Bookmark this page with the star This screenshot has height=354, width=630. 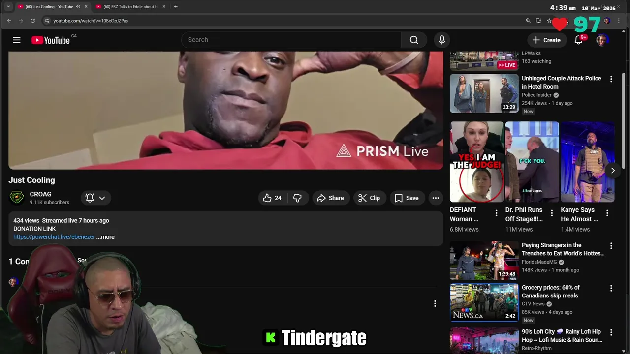coord(549,21)
